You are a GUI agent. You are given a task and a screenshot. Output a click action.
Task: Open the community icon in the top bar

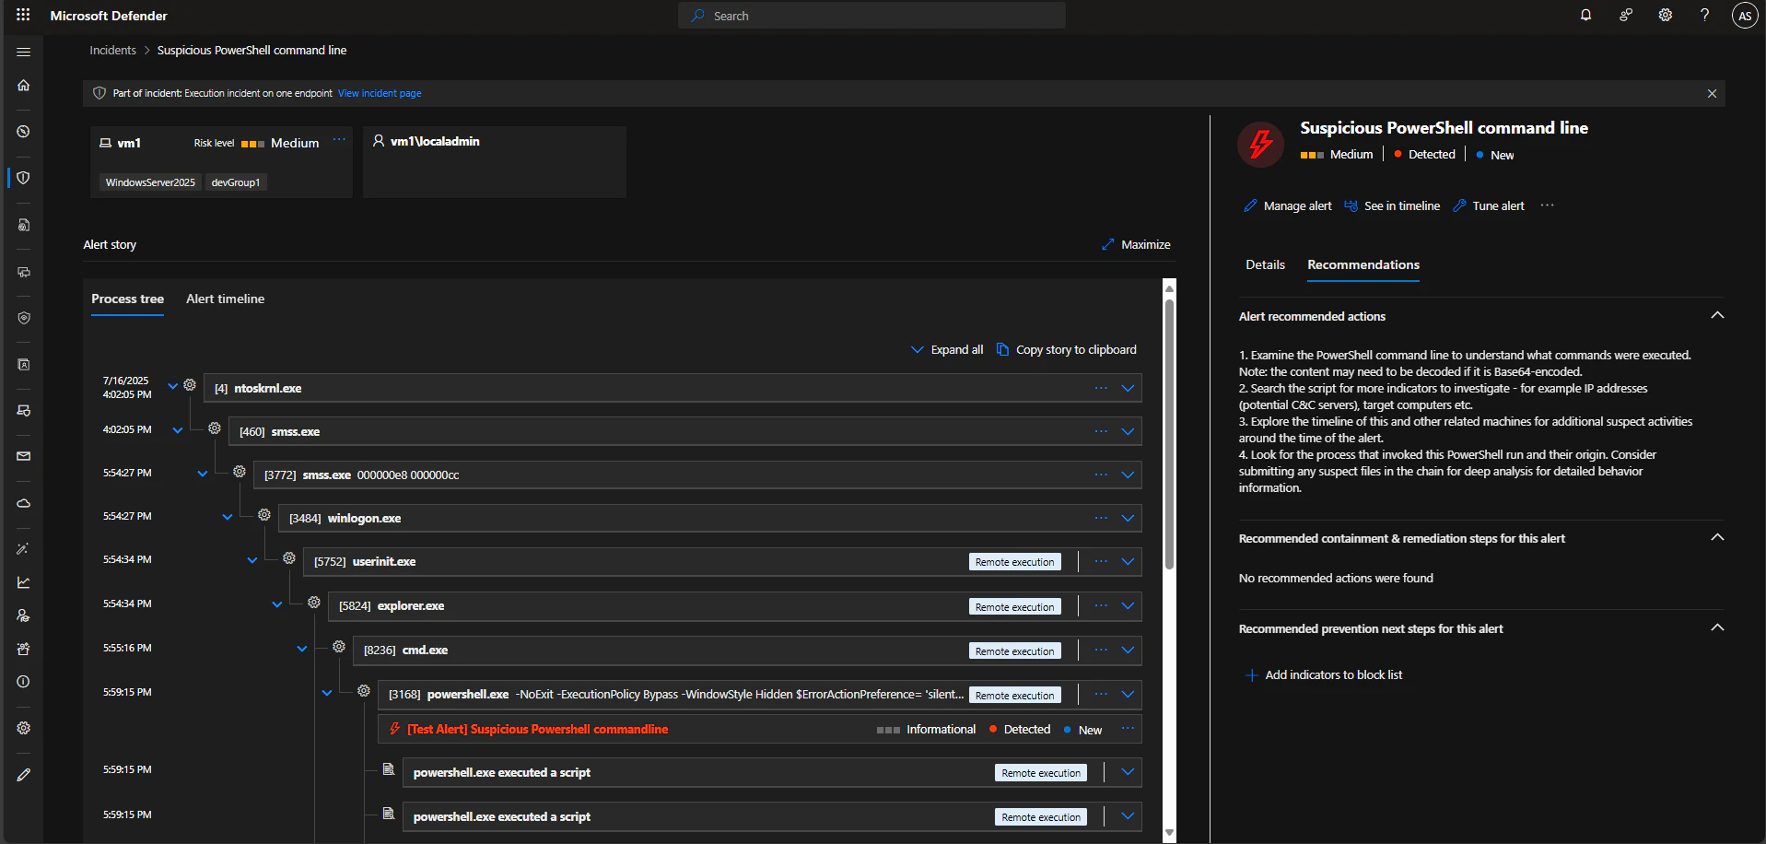click(x=1626, y=15)
